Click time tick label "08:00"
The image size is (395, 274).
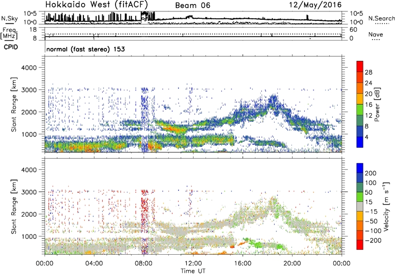coord(144,264)
